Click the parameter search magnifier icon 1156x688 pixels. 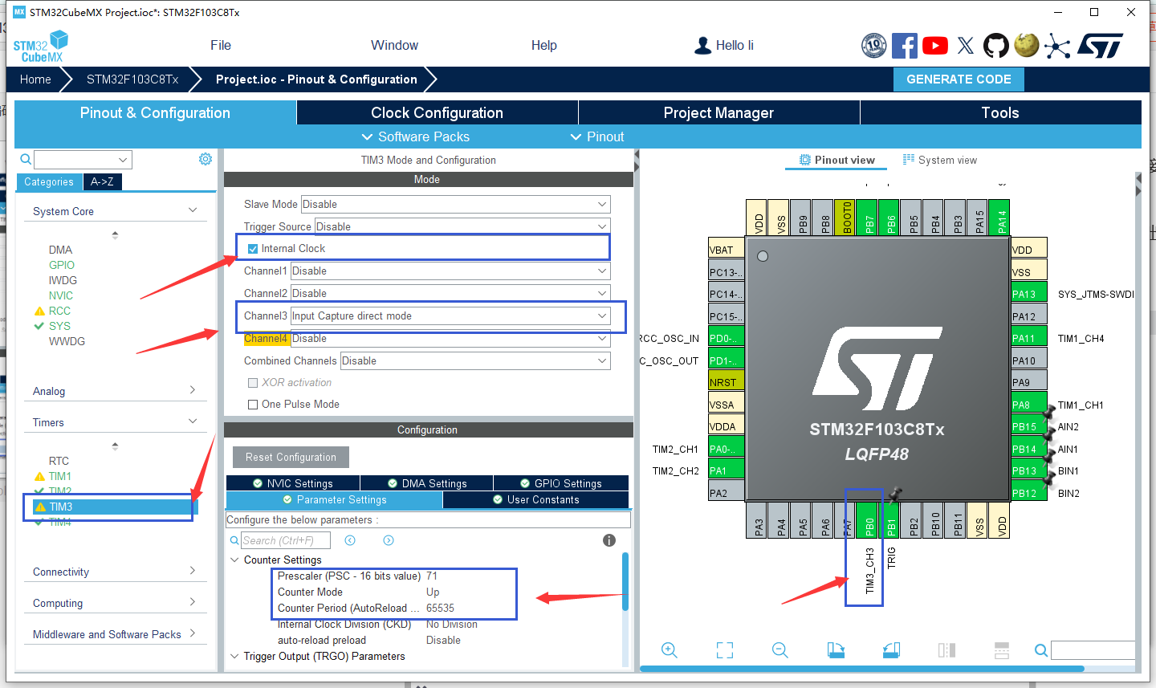pos(234,540)
